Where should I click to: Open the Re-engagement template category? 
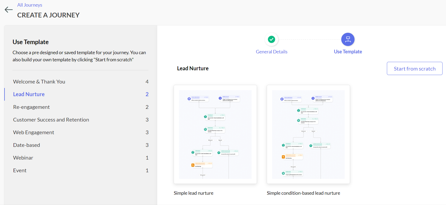31,107
